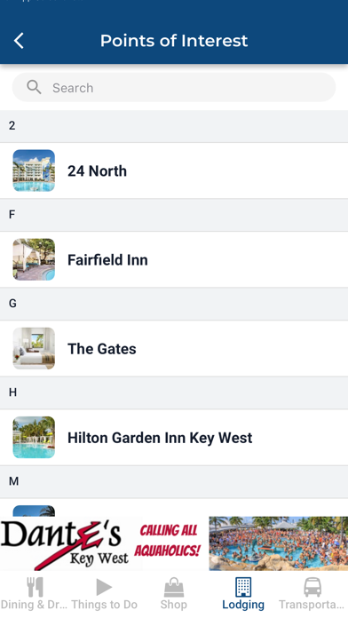
Task: Click the search magnifier icon
Action: pos(34,87)
